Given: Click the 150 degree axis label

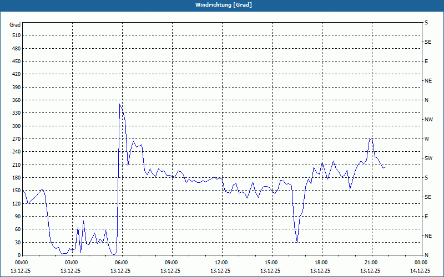Looking at the screenshot, I should click(16, 191).
